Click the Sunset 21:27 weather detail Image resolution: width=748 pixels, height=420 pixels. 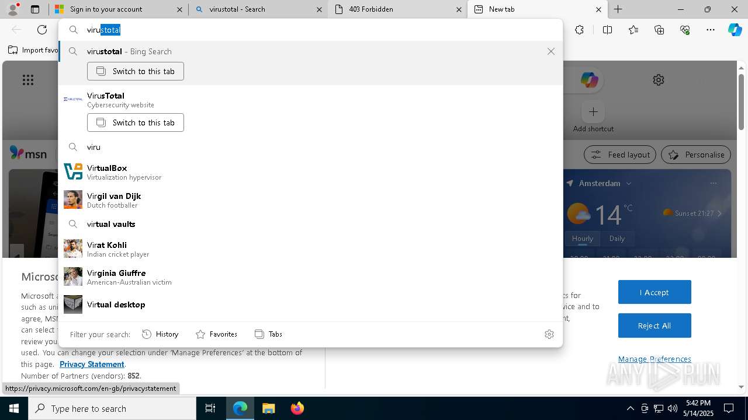(692, 213)
